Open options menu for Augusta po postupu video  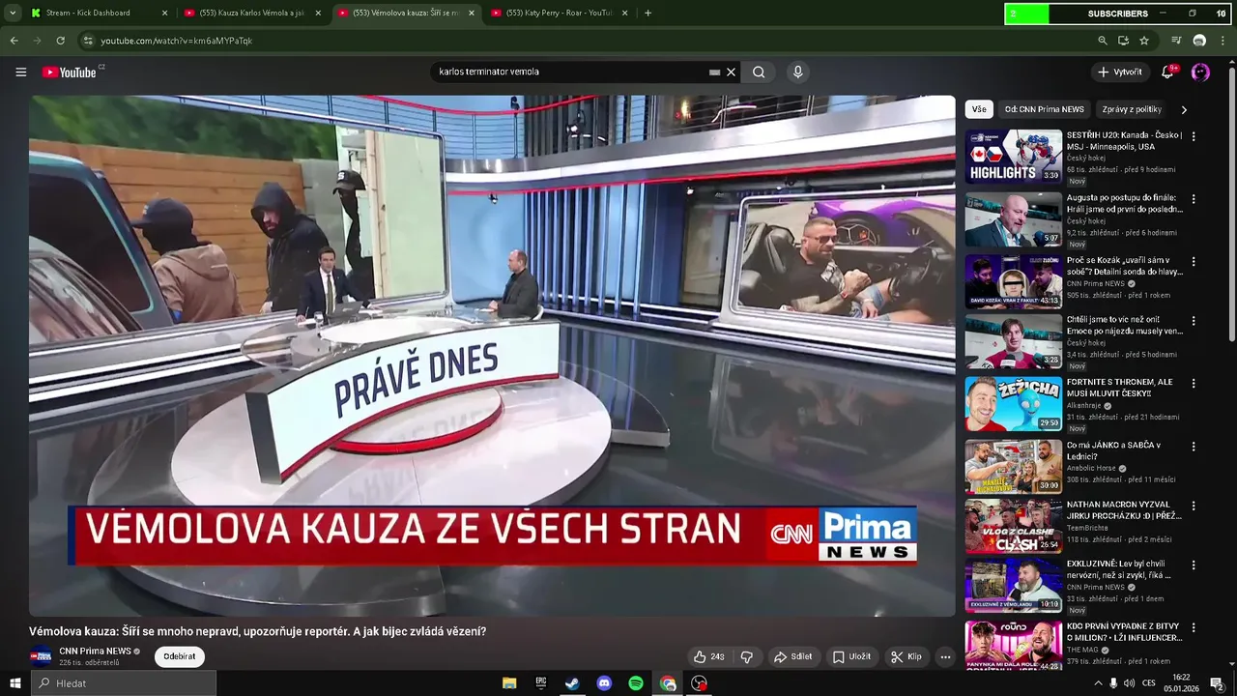pos(1194,199)
